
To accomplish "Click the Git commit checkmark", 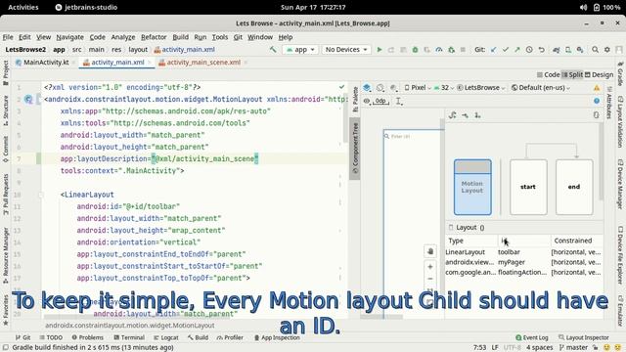I will pyautogui.click(x=506, y=50).
